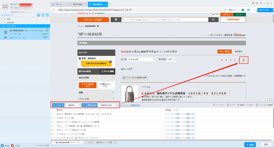The image size is (274, 148).
Task: Click the robot icon of the running task
Action: (x=5, y=32)
